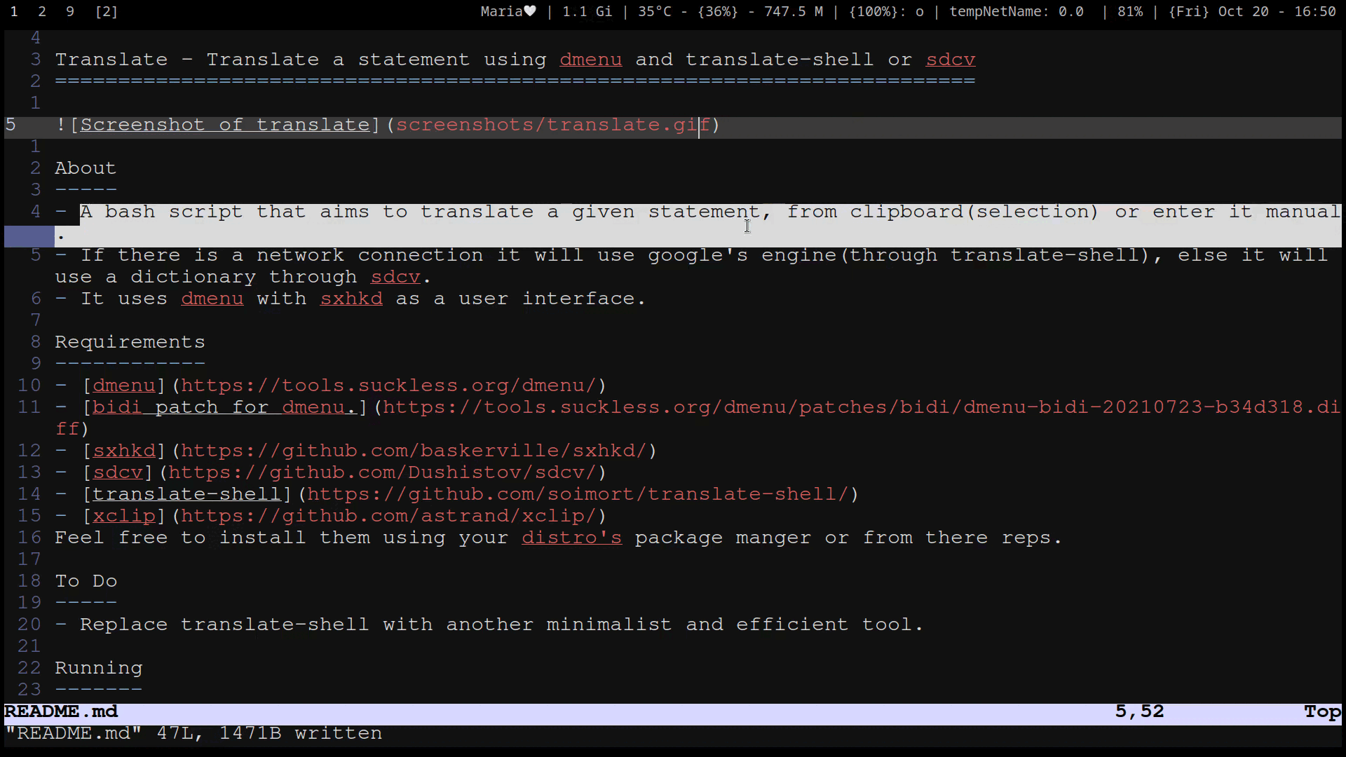Click the dmenu link in the title
The image size is (1346, 757).
tap(590, 60)
